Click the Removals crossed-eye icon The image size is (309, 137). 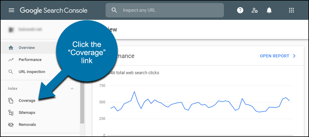[11, 125]
